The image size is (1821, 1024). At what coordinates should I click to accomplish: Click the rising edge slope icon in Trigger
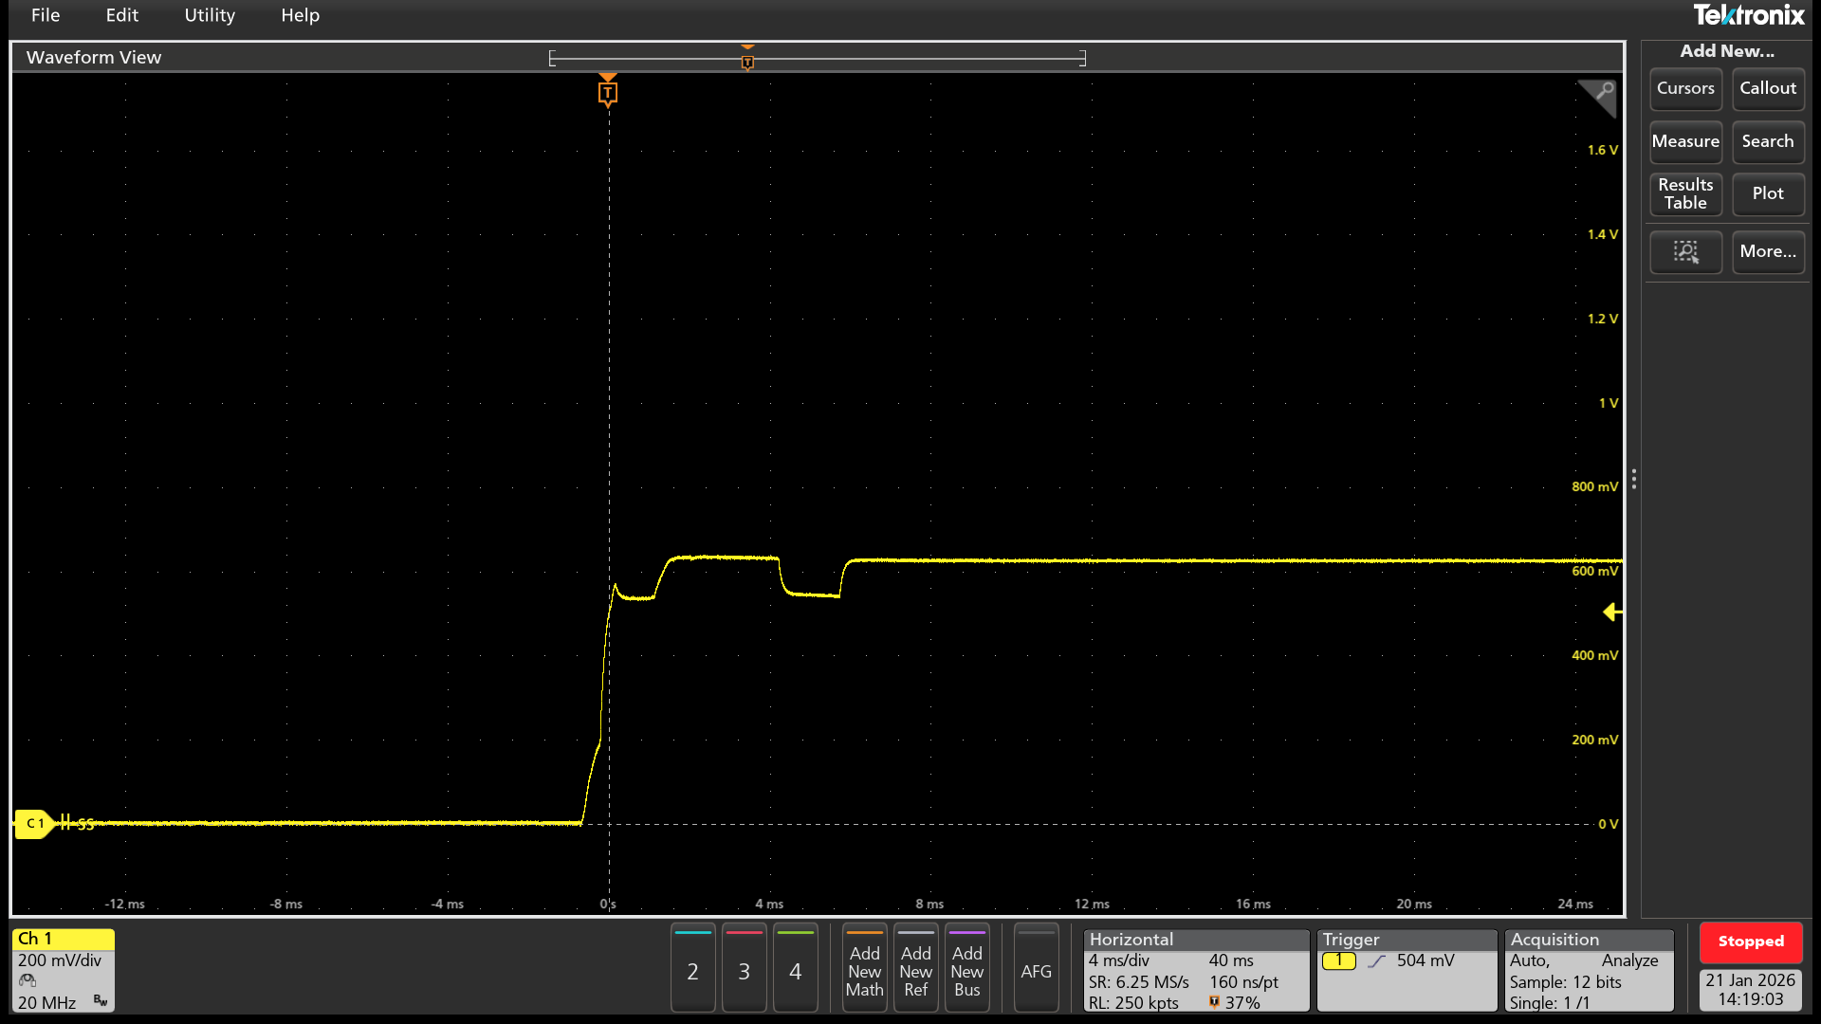1376,960
